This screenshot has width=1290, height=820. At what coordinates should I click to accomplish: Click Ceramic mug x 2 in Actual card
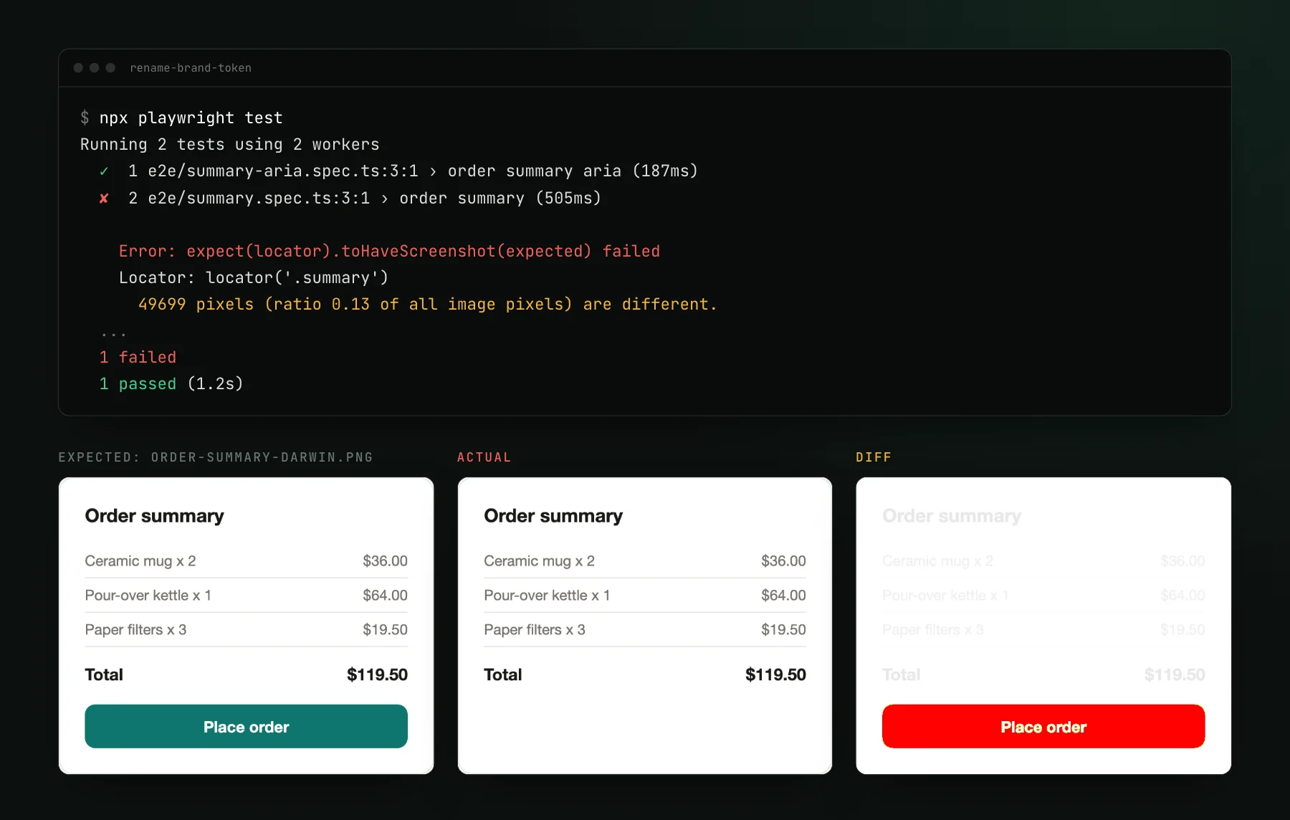(539, 561)
